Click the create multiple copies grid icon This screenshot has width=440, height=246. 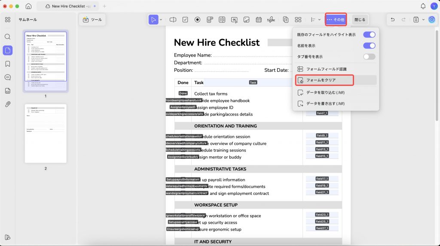(298, 20)
